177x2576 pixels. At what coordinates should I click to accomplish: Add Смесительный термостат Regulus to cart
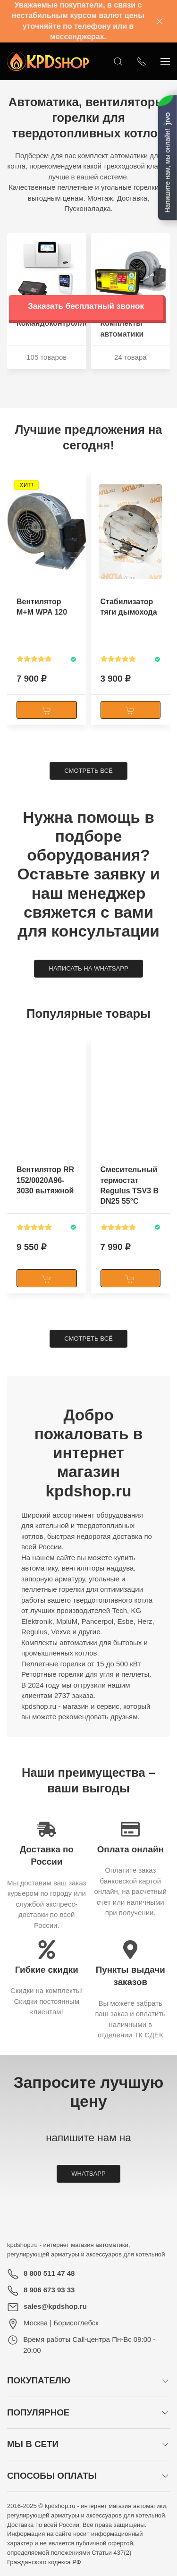[130, 1278]
